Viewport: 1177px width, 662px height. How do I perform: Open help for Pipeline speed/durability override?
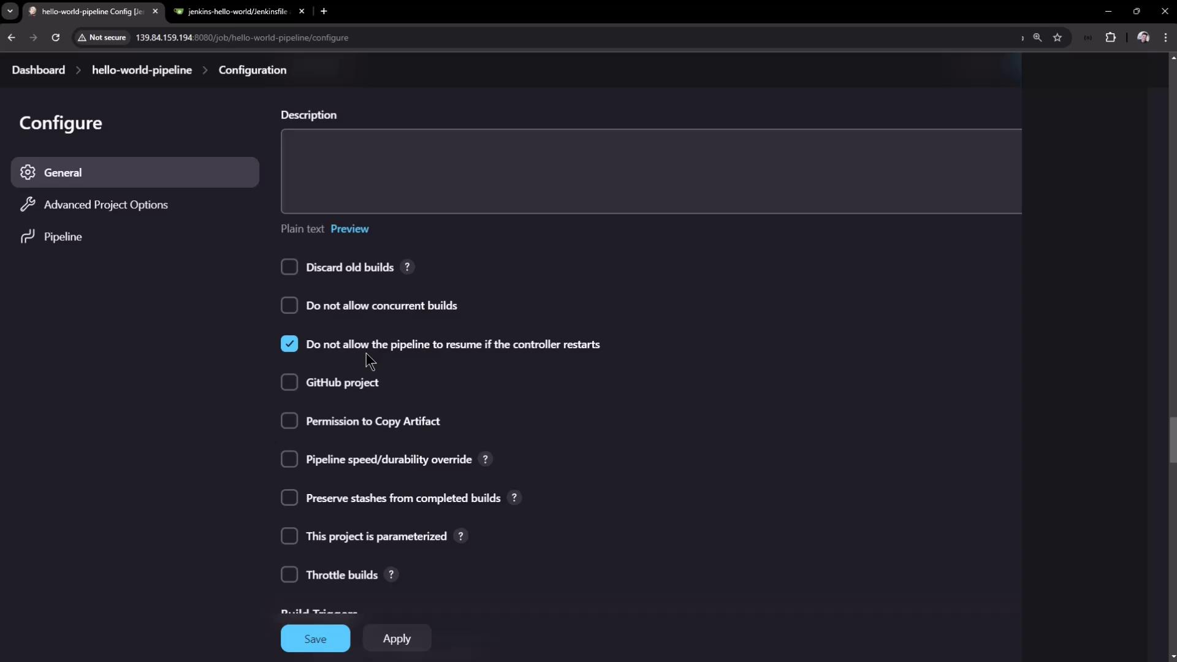(x=485, y=459)
